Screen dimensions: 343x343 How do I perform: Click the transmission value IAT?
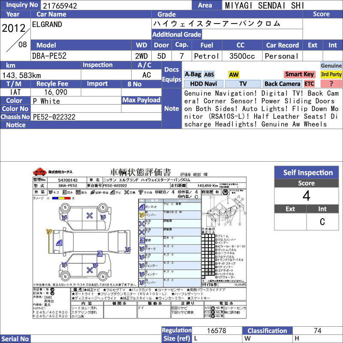[15, 92]
